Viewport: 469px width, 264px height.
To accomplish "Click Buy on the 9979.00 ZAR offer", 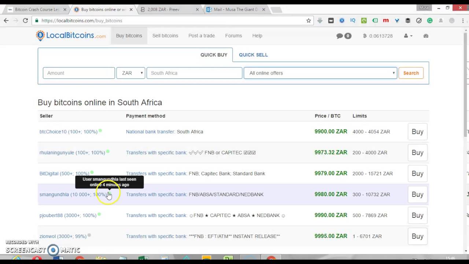I will coord(417,173).
